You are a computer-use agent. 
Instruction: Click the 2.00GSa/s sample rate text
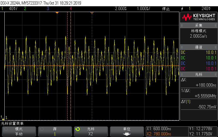(x=199, y=36)
